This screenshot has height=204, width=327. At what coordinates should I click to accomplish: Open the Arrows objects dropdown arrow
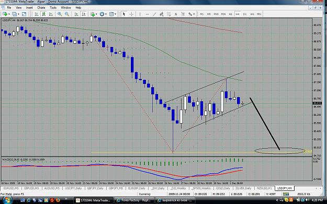point(194,14)
